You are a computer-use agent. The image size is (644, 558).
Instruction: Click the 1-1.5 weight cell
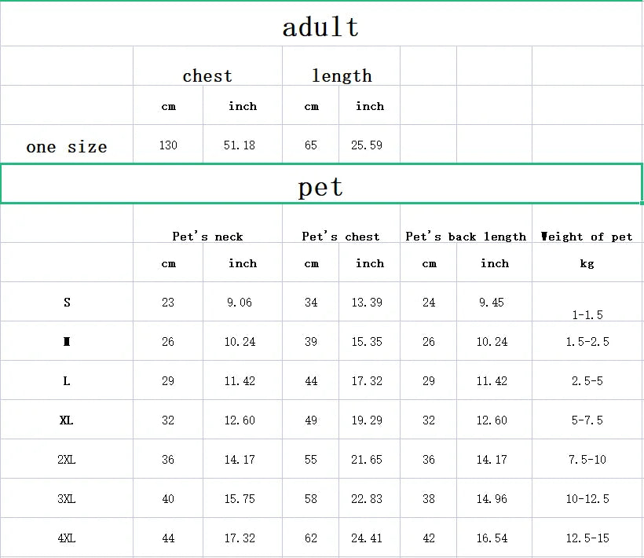[587, 314]
